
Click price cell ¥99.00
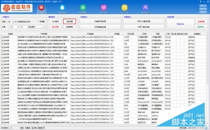tap(168, 82)
